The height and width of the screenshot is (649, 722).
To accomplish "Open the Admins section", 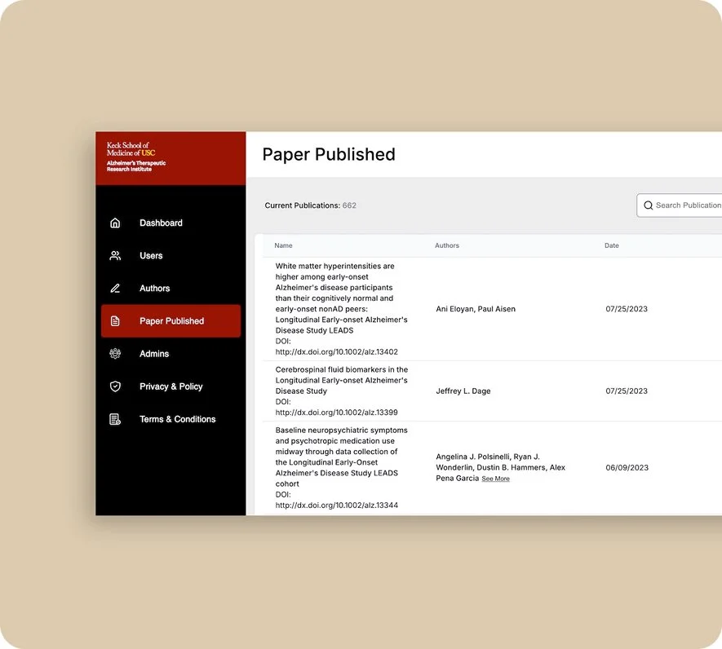I will click(x=171, y=354).
